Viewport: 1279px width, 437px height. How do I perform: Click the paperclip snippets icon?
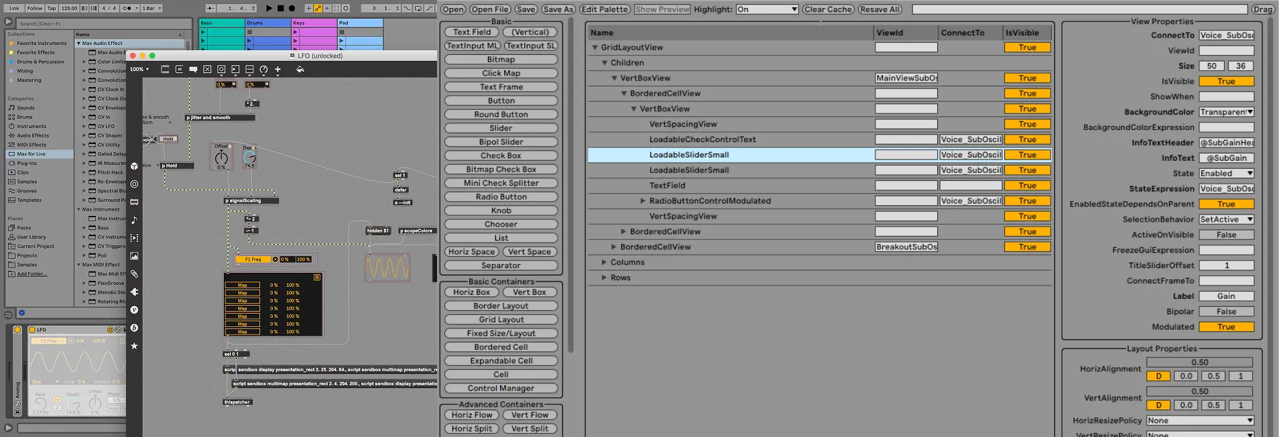pyautogui.click(x=134, y=274)
